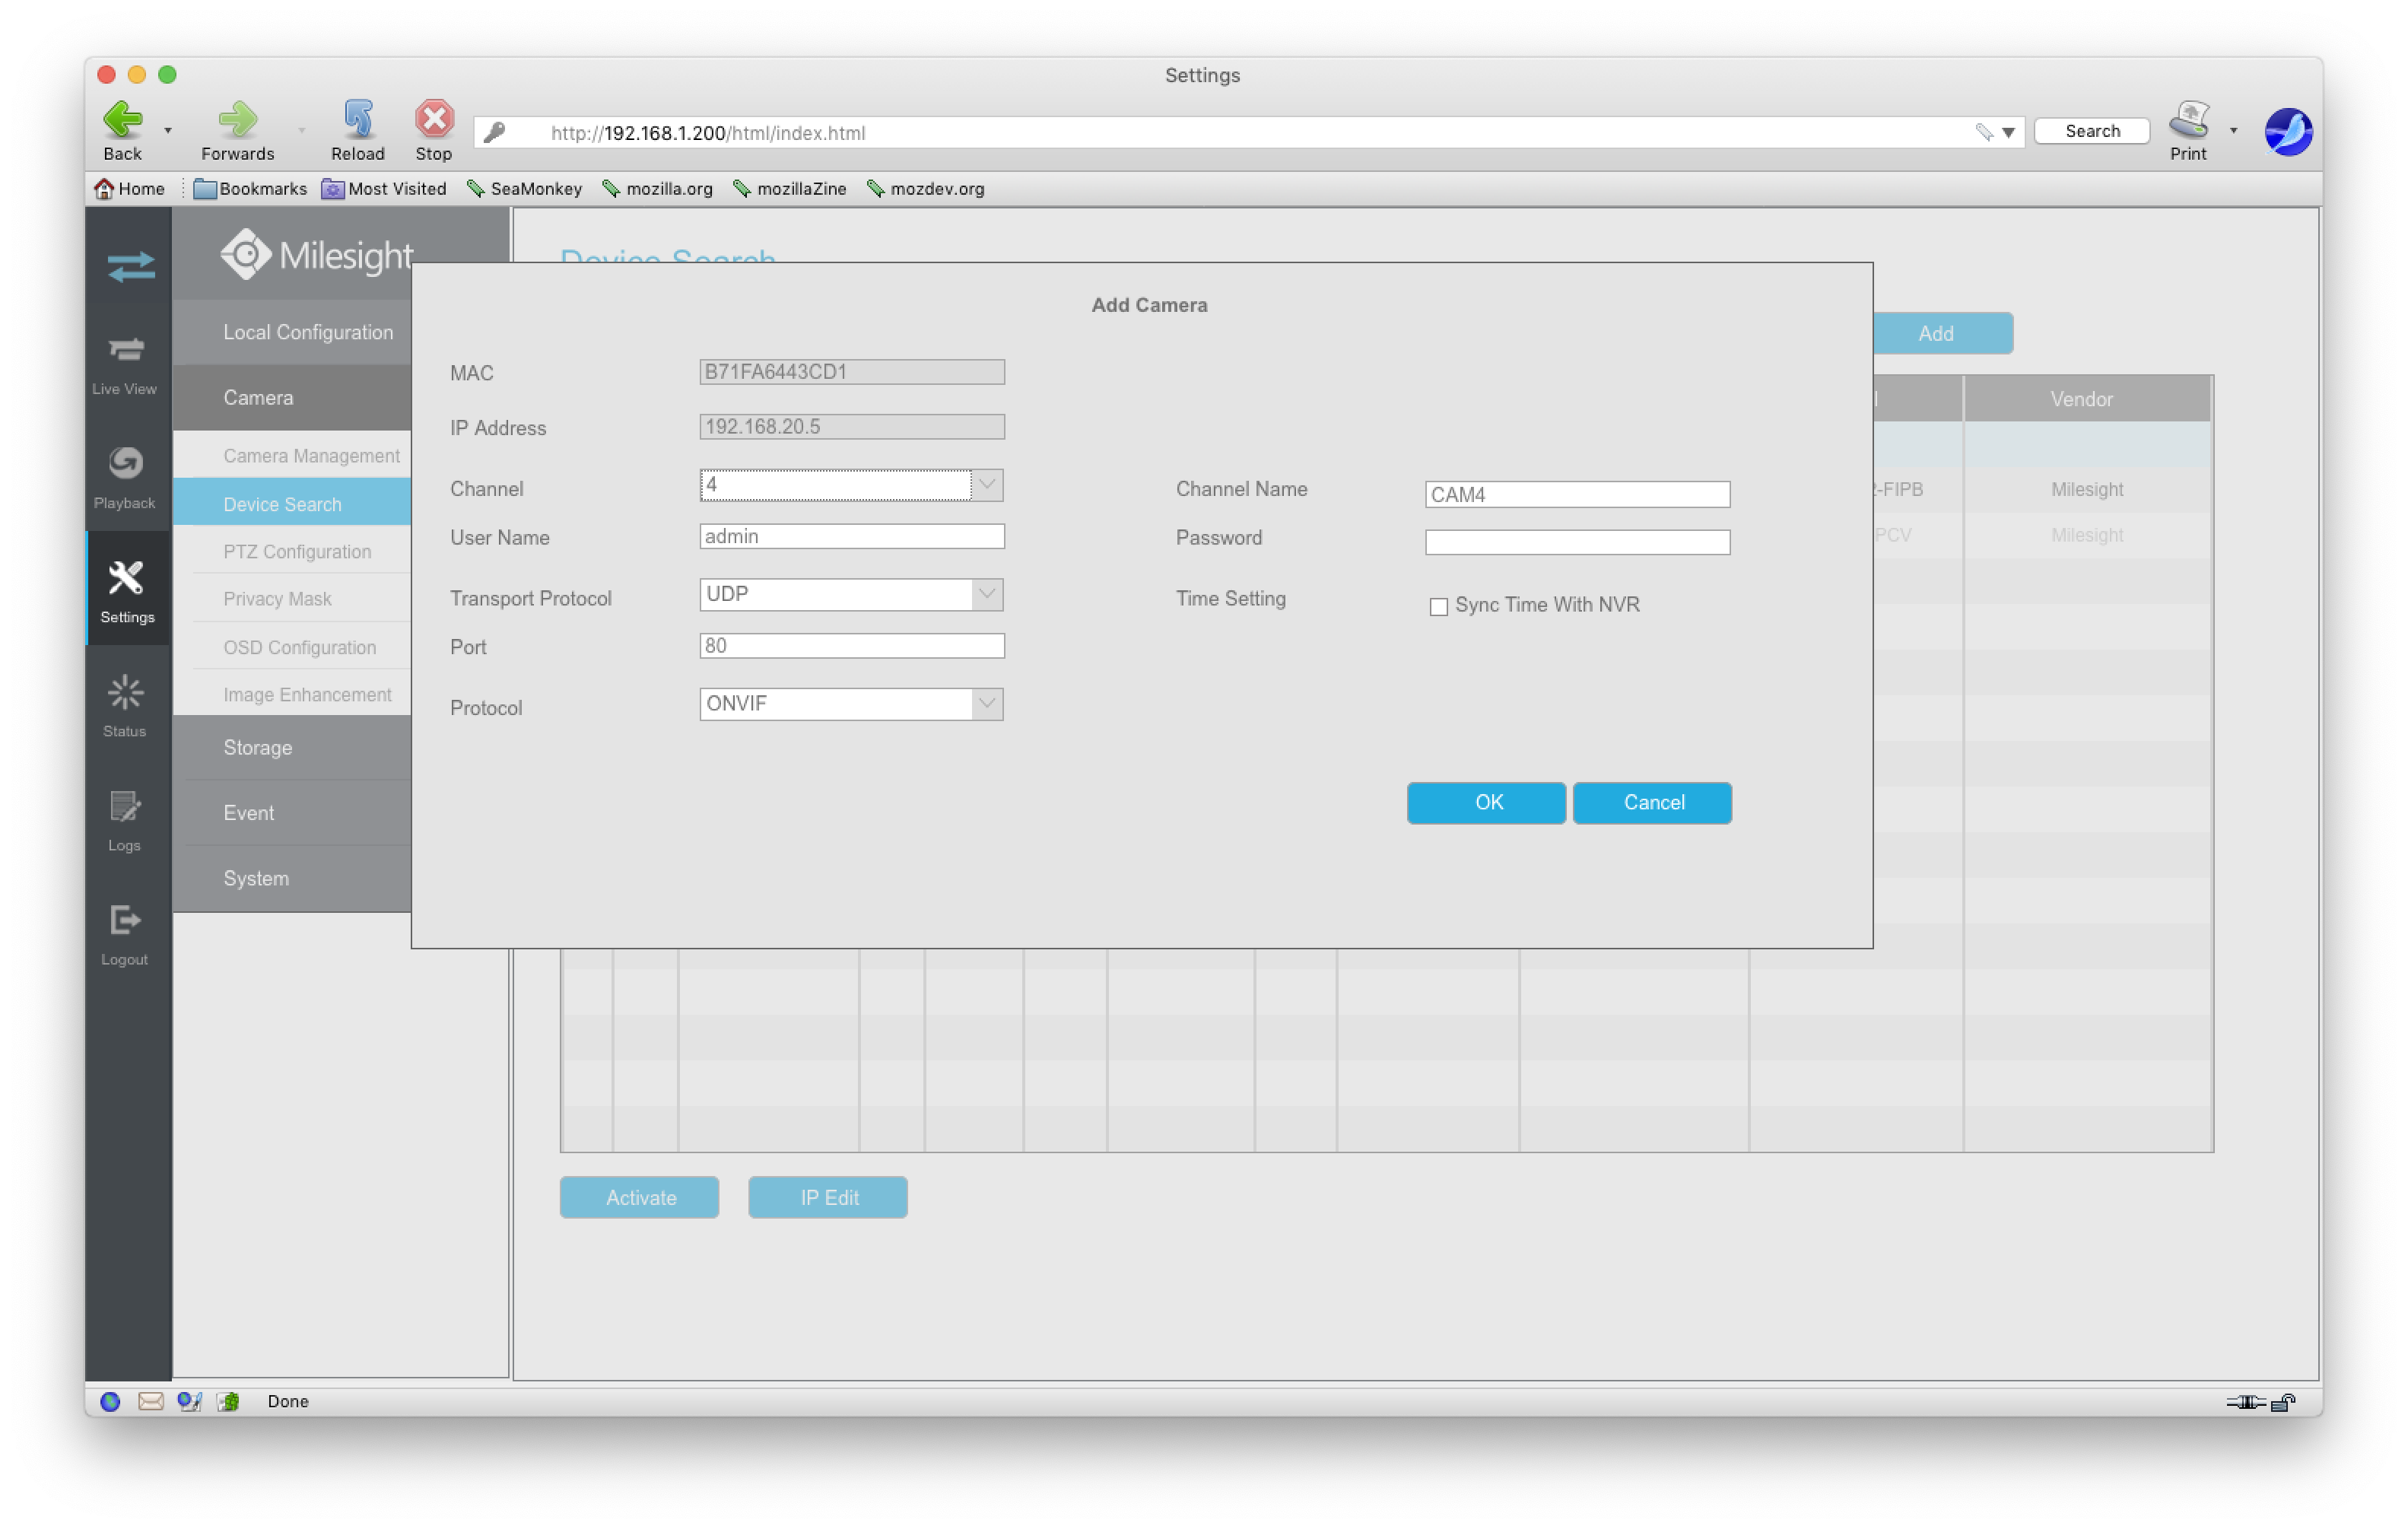Open the Playback sidebar icon
This screenshot has width=2408, height=1529.
pos(125,477)
